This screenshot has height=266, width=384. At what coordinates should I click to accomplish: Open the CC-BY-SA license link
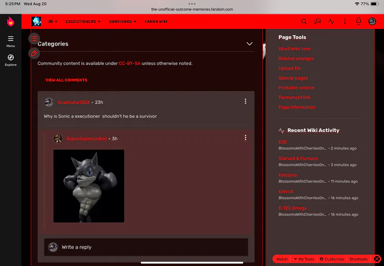click(x=130, y=63)
